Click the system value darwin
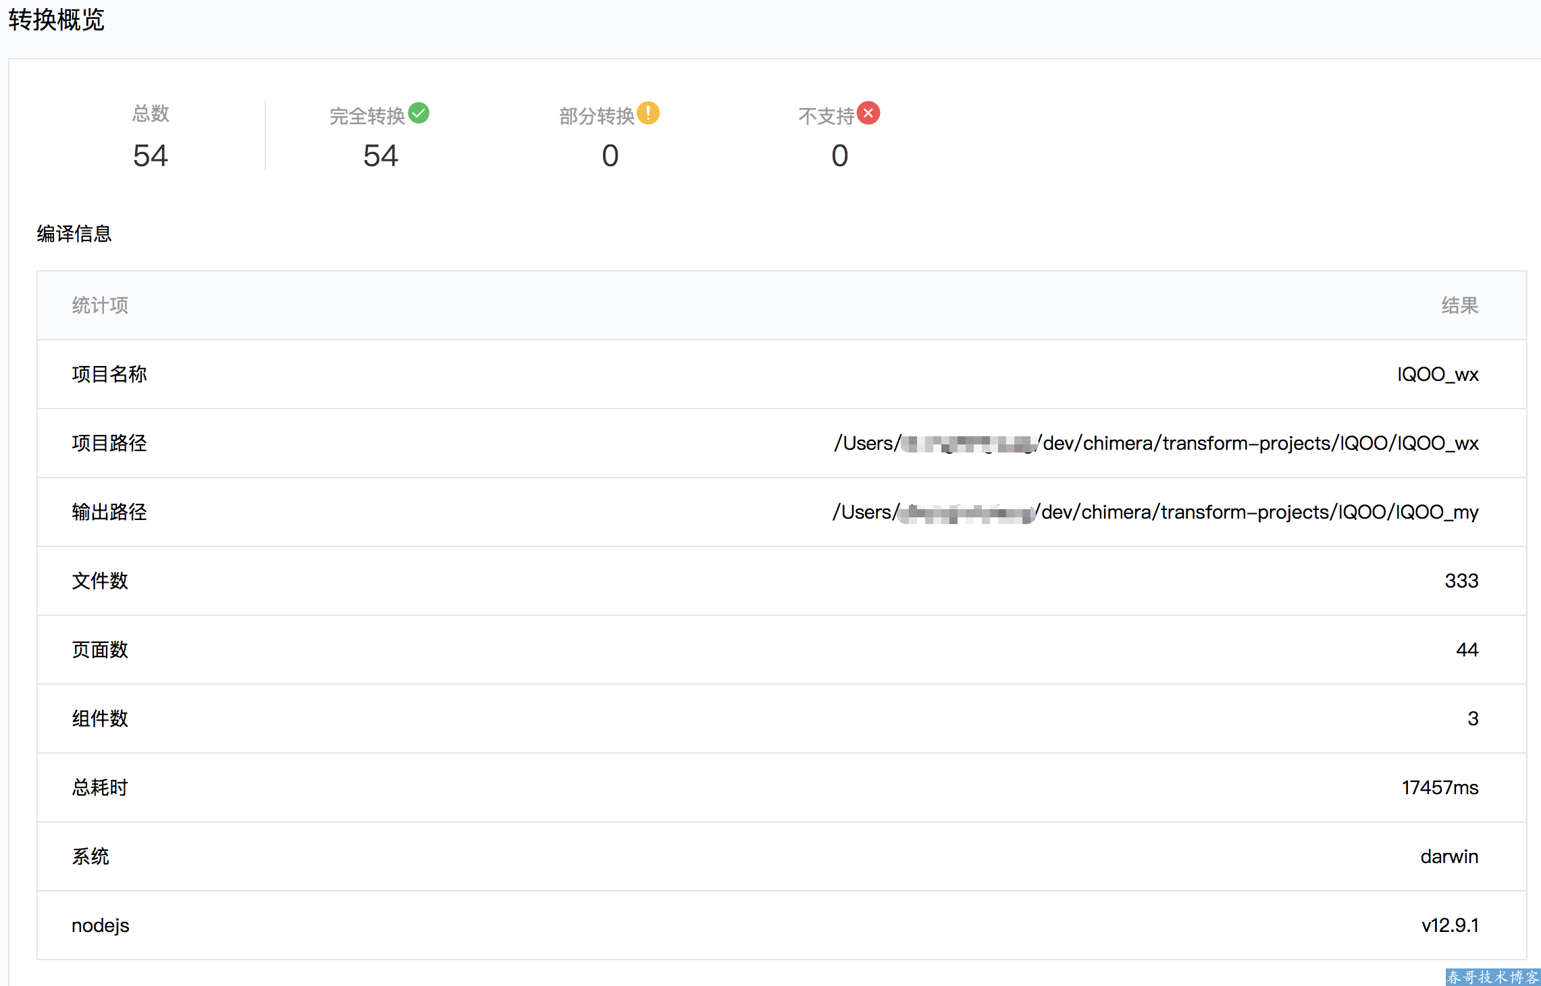The height and width of the screenshot is (986, 1541). tap(1449, 856)
